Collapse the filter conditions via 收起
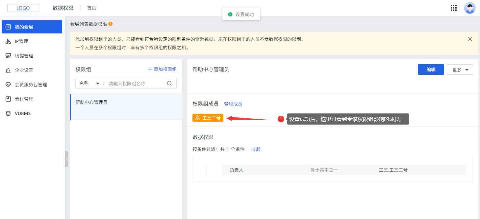The height and width of the screenshot is (219, 480). click(256, 149)
